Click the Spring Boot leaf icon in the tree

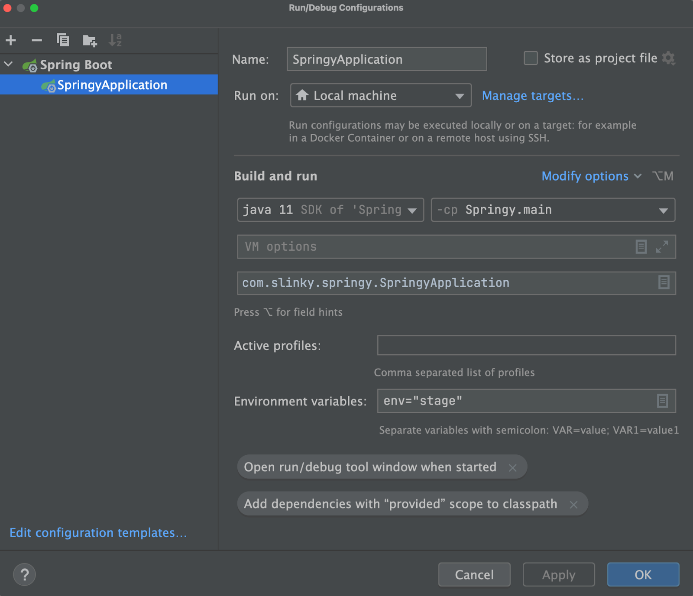coord(30,65)
